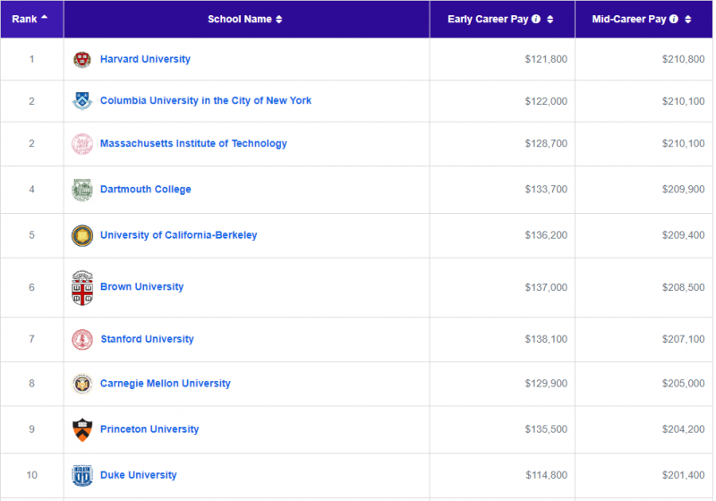Click the Carnegie Mellon seal logo
This screenshot has width=716, height=501.
click(82, 384)
